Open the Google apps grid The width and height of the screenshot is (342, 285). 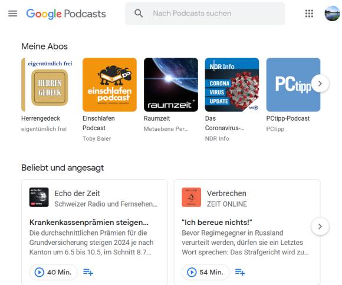(x=309, y=14)
